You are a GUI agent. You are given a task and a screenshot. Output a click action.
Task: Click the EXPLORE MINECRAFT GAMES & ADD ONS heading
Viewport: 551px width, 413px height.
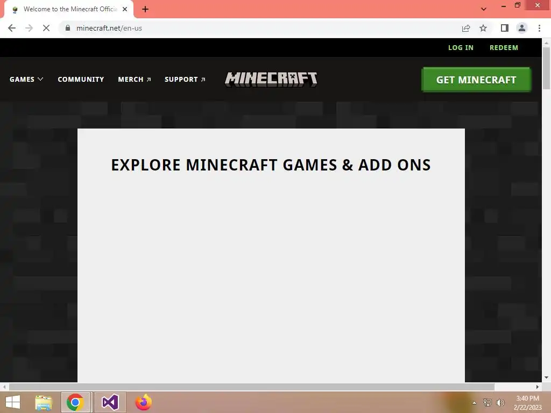coord(271,165)
